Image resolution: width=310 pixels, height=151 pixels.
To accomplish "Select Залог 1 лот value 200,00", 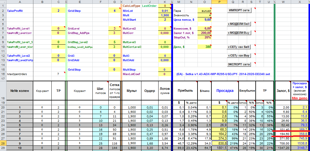I will click(x=204, y=33).
